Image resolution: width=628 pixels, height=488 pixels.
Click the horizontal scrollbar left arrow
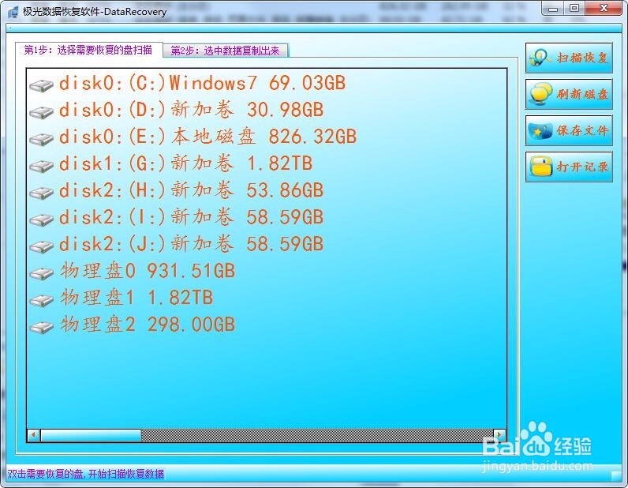[x=34, y=435]
